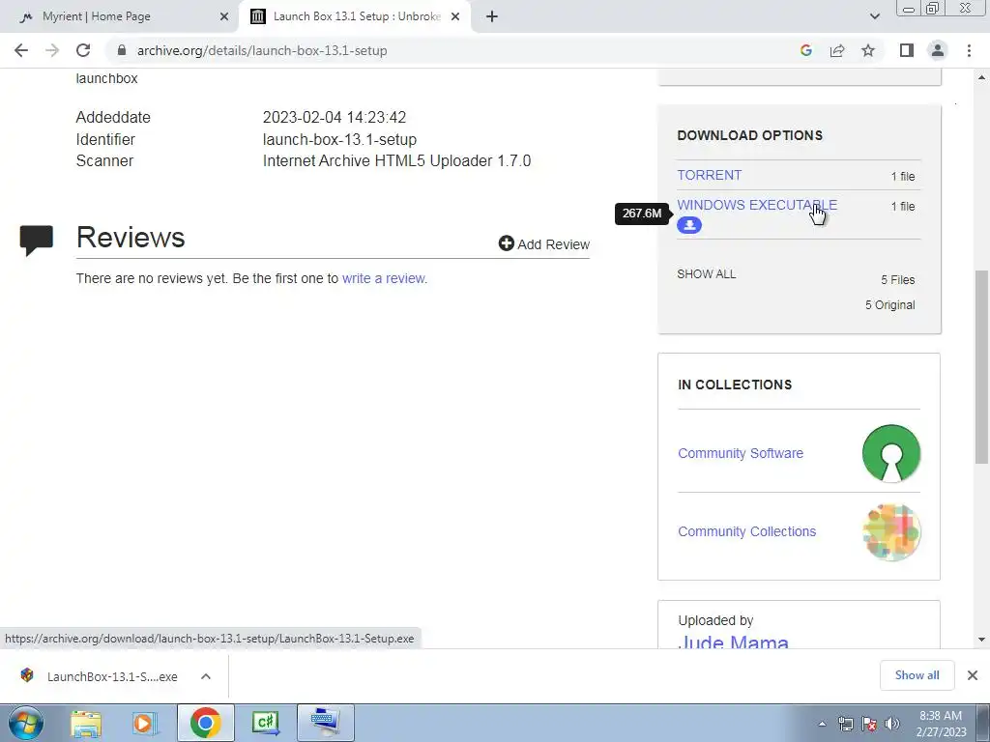Open the C# application in taskbar
Image resolution: width=990 pixels, height=742 pixels.
265,723
